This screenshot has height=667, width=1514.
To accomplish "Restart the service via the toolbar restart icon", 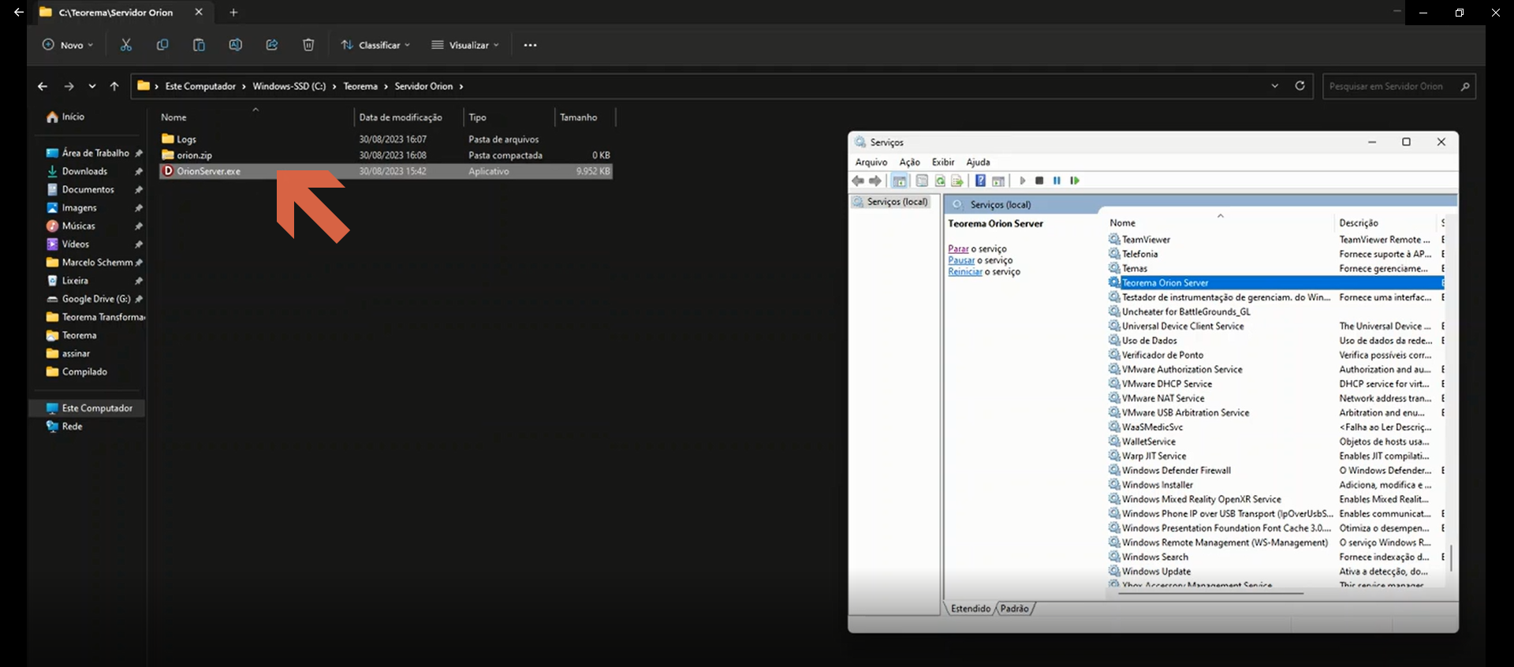I will (1074, 181).
